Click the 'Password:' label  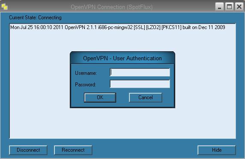[x=85, y=85]
